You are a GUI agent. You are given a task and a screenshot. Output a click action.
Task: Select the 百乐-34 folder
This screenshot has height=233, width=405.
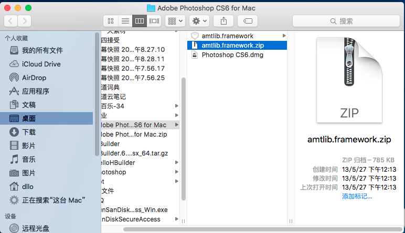(140, 106)
